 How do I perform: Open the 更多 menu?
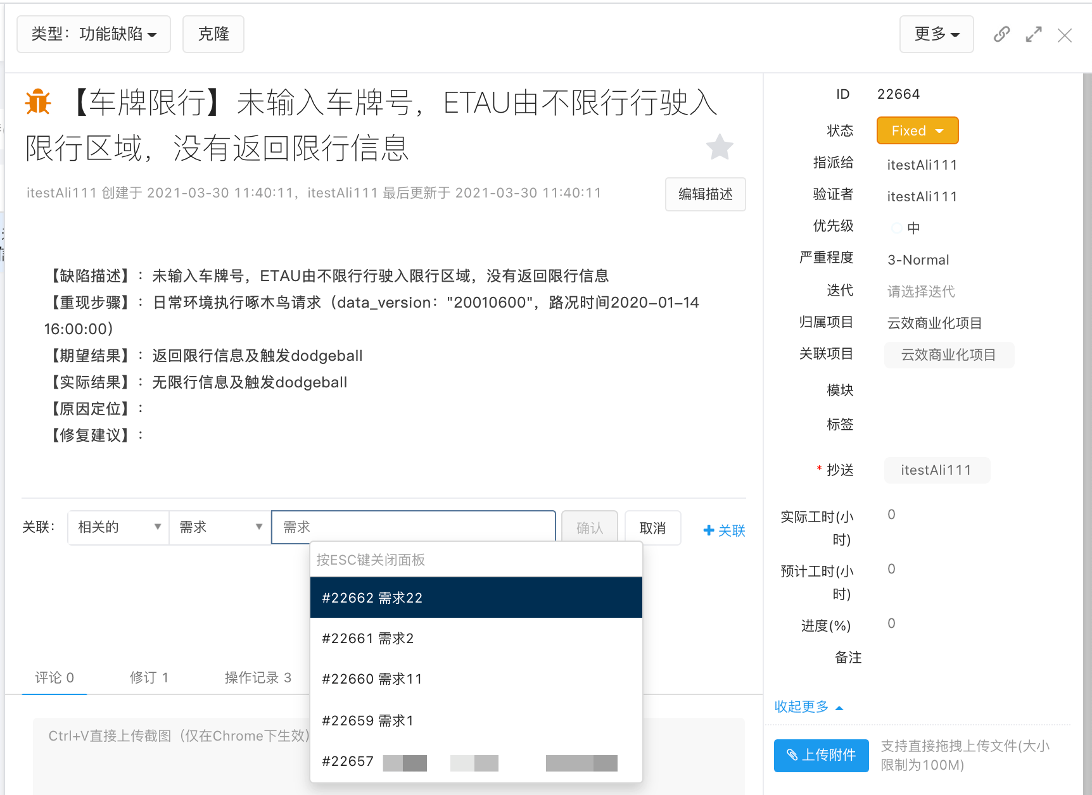[937, 34]
